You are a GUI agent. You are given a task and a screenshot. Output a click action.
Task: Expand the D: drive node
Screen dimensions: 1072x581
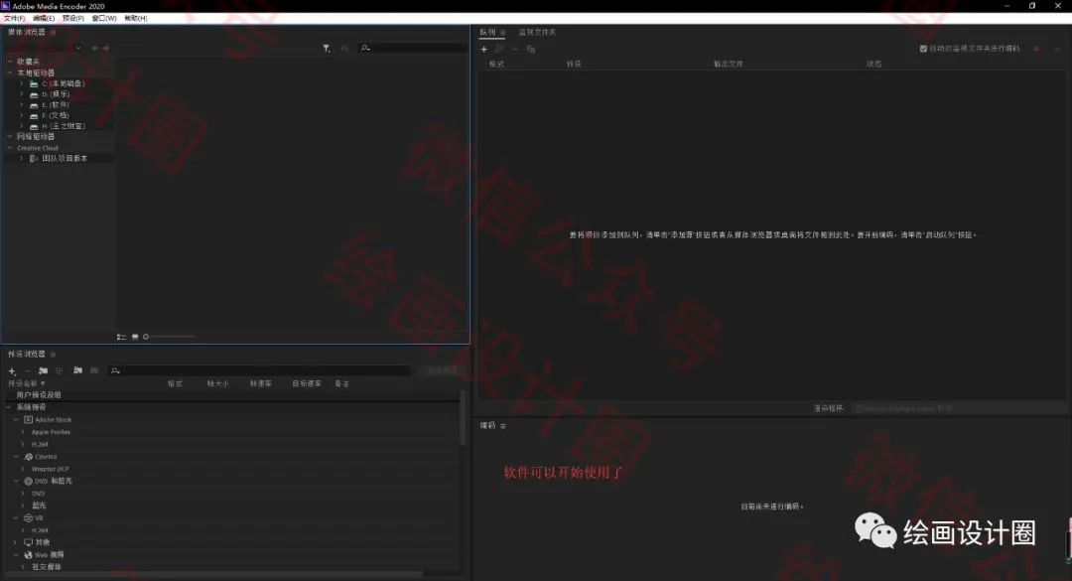click(21, 94)
